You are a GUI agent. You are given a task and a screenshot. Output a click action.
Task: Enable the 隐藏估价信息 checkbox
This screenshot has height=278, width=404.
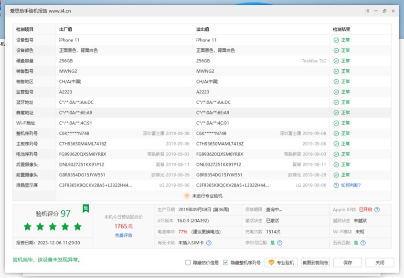click(x=188, y=262)
